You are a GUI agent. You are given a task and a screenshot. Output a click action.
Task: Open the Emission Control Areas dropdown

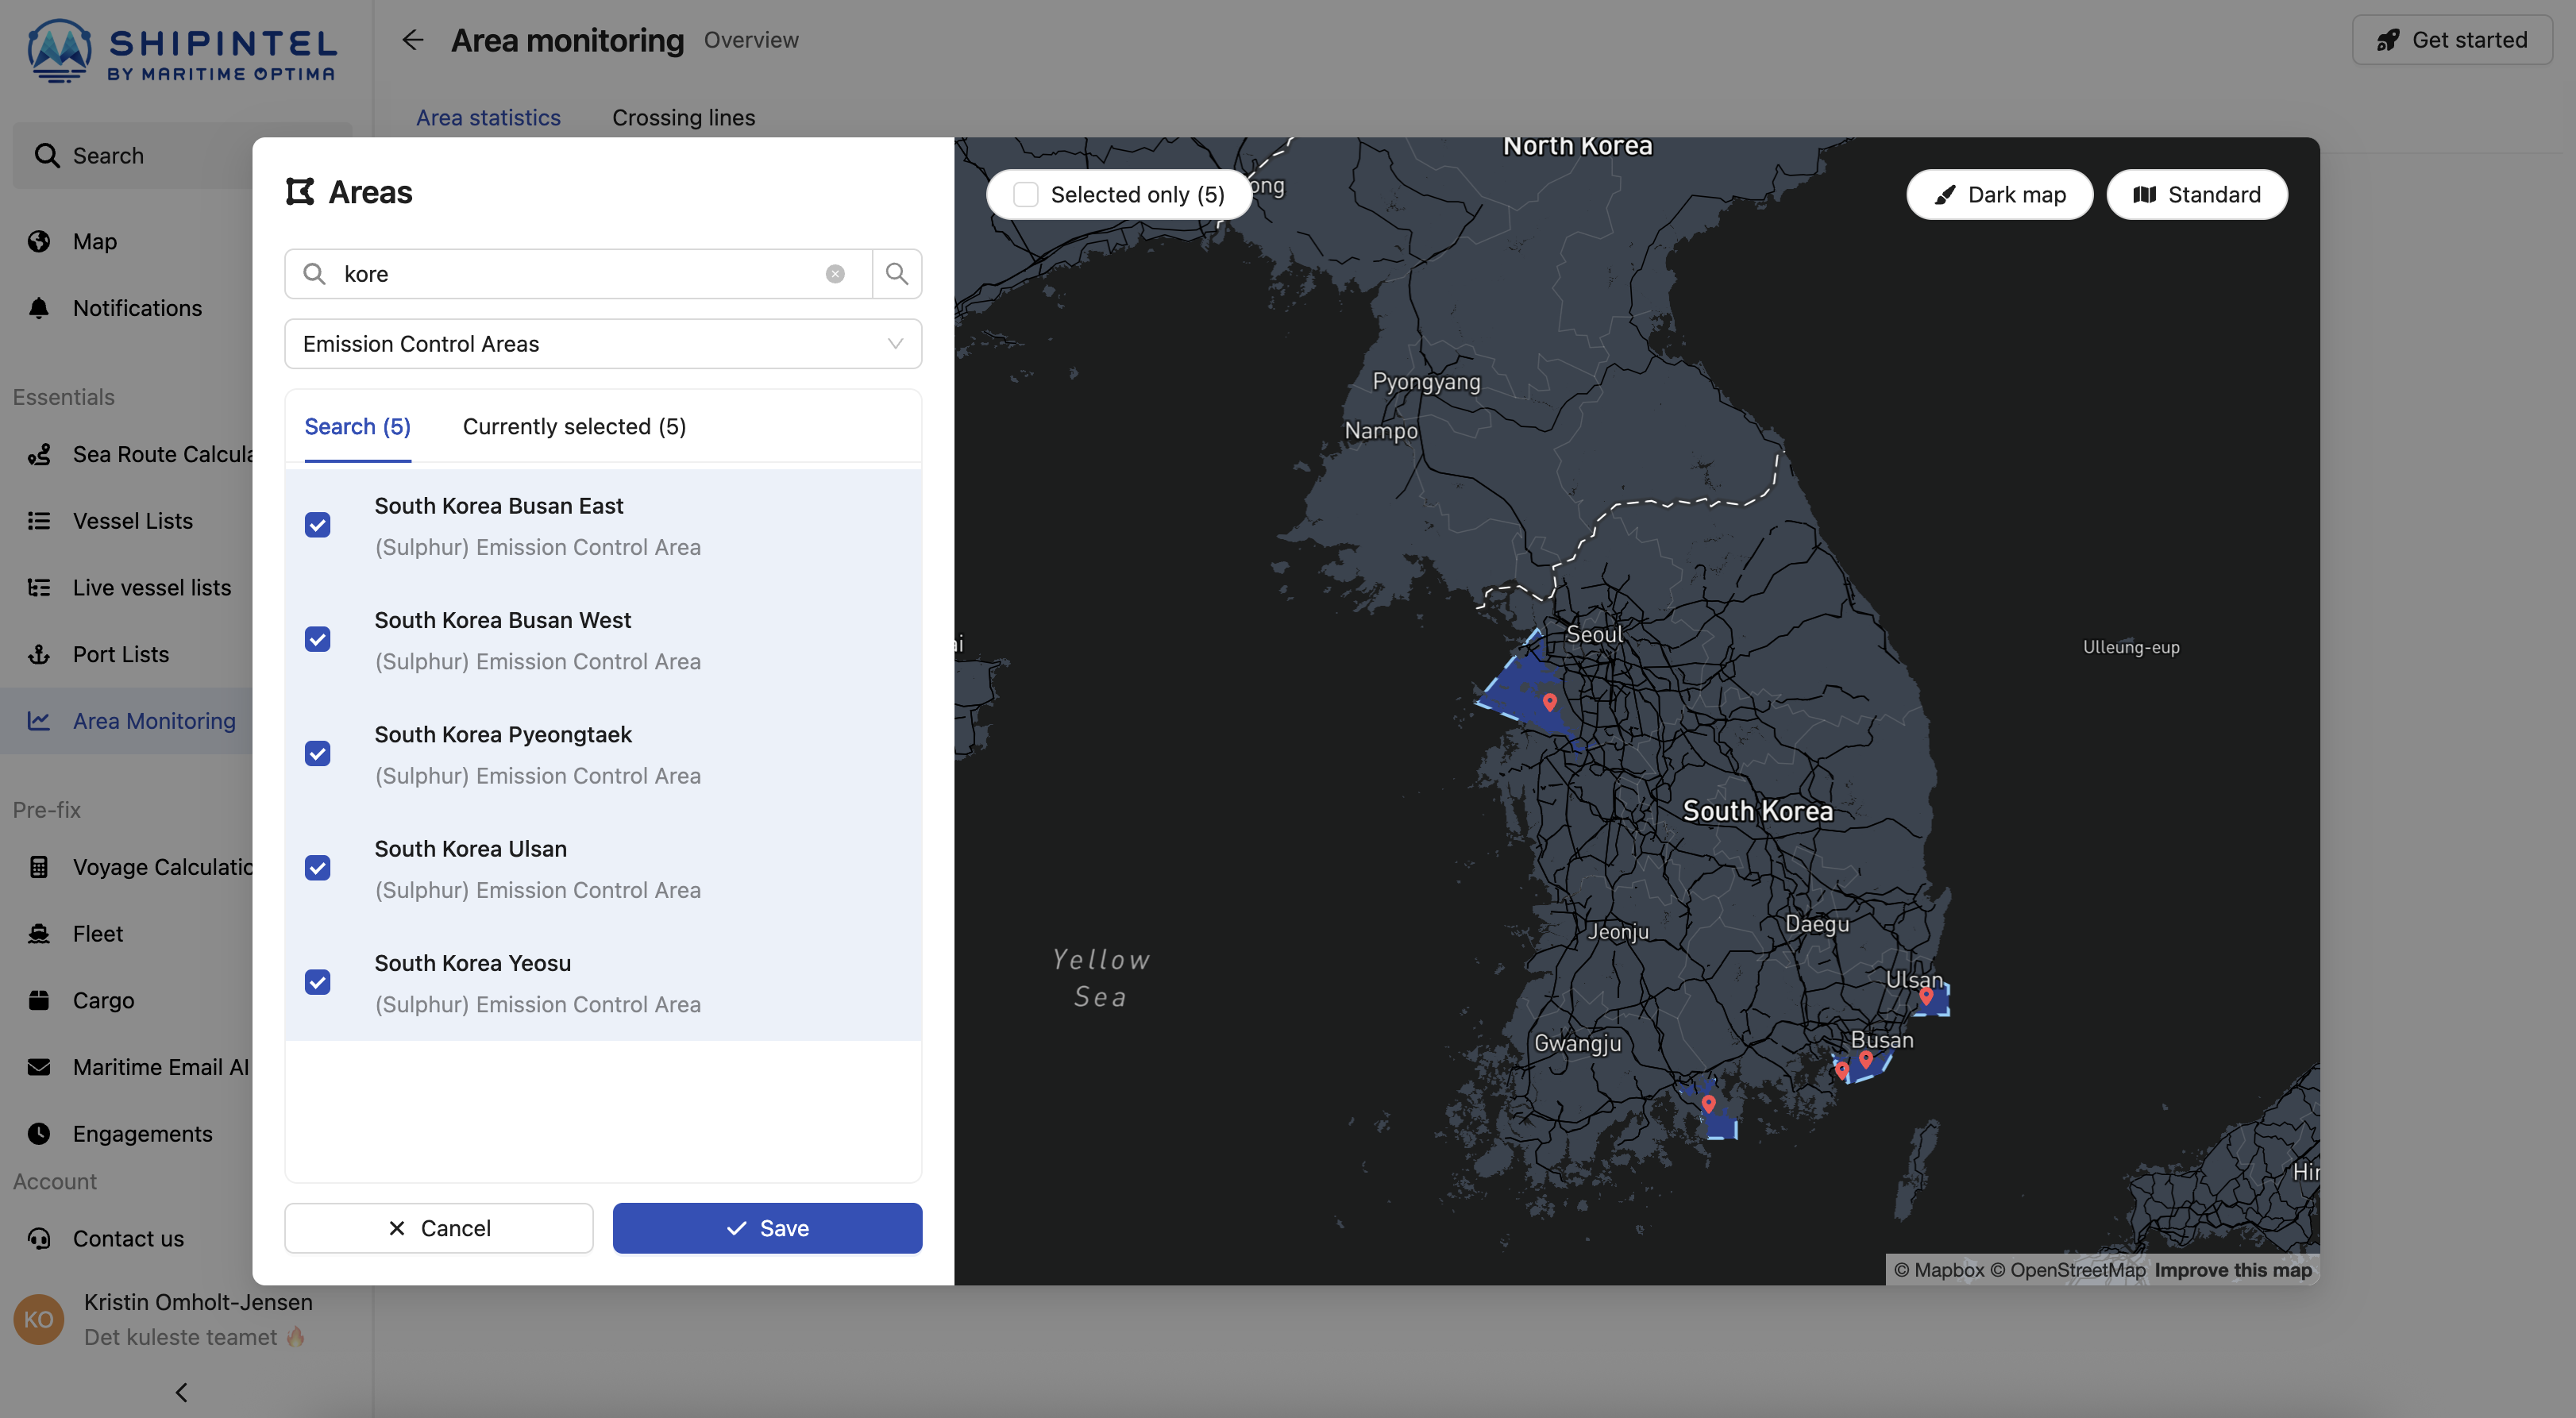pyautogui.click(x=602, y=344)
